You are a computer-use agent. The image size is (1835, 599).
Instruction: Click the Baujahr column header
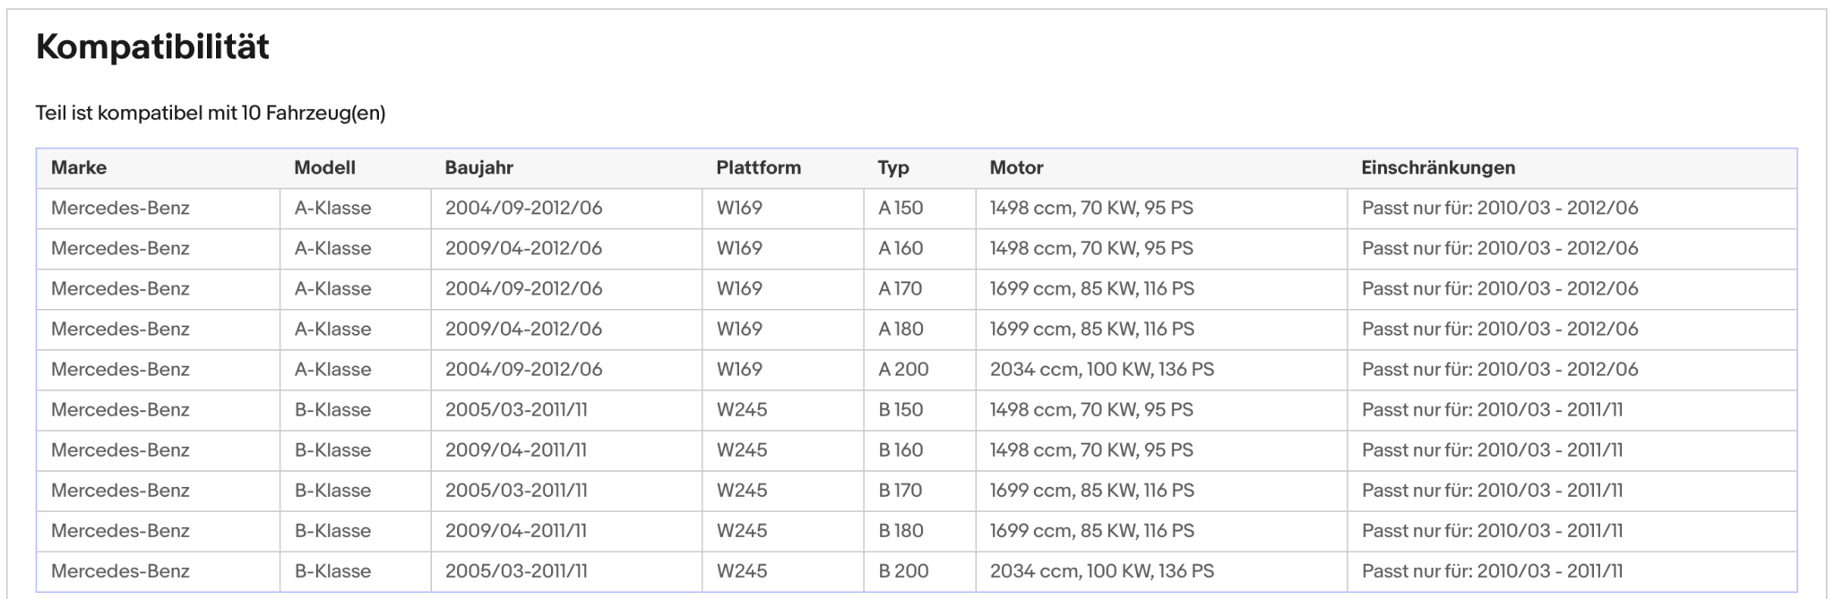coord(478,167)
